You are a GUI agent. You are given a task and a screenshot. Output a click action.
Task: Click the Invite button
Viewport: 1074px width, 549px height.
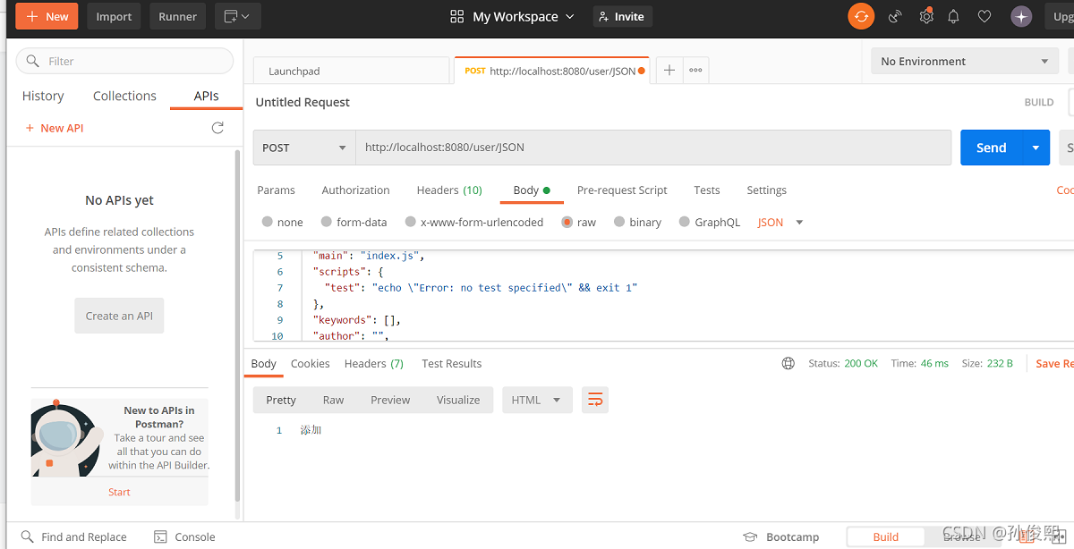(x=622, y=16)
